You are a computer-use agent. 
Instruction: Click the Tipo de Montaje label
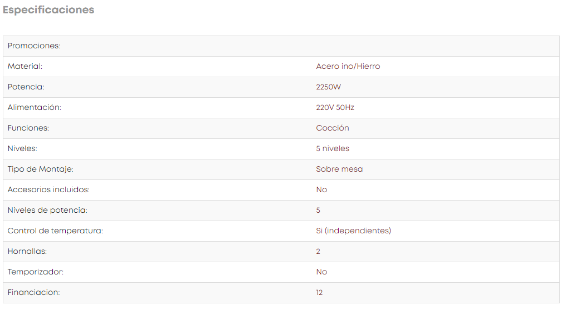pos(41,169)
